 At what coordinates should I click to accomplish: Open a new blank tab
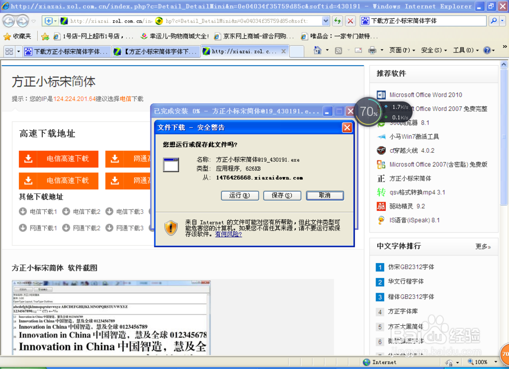coord(296,51)
